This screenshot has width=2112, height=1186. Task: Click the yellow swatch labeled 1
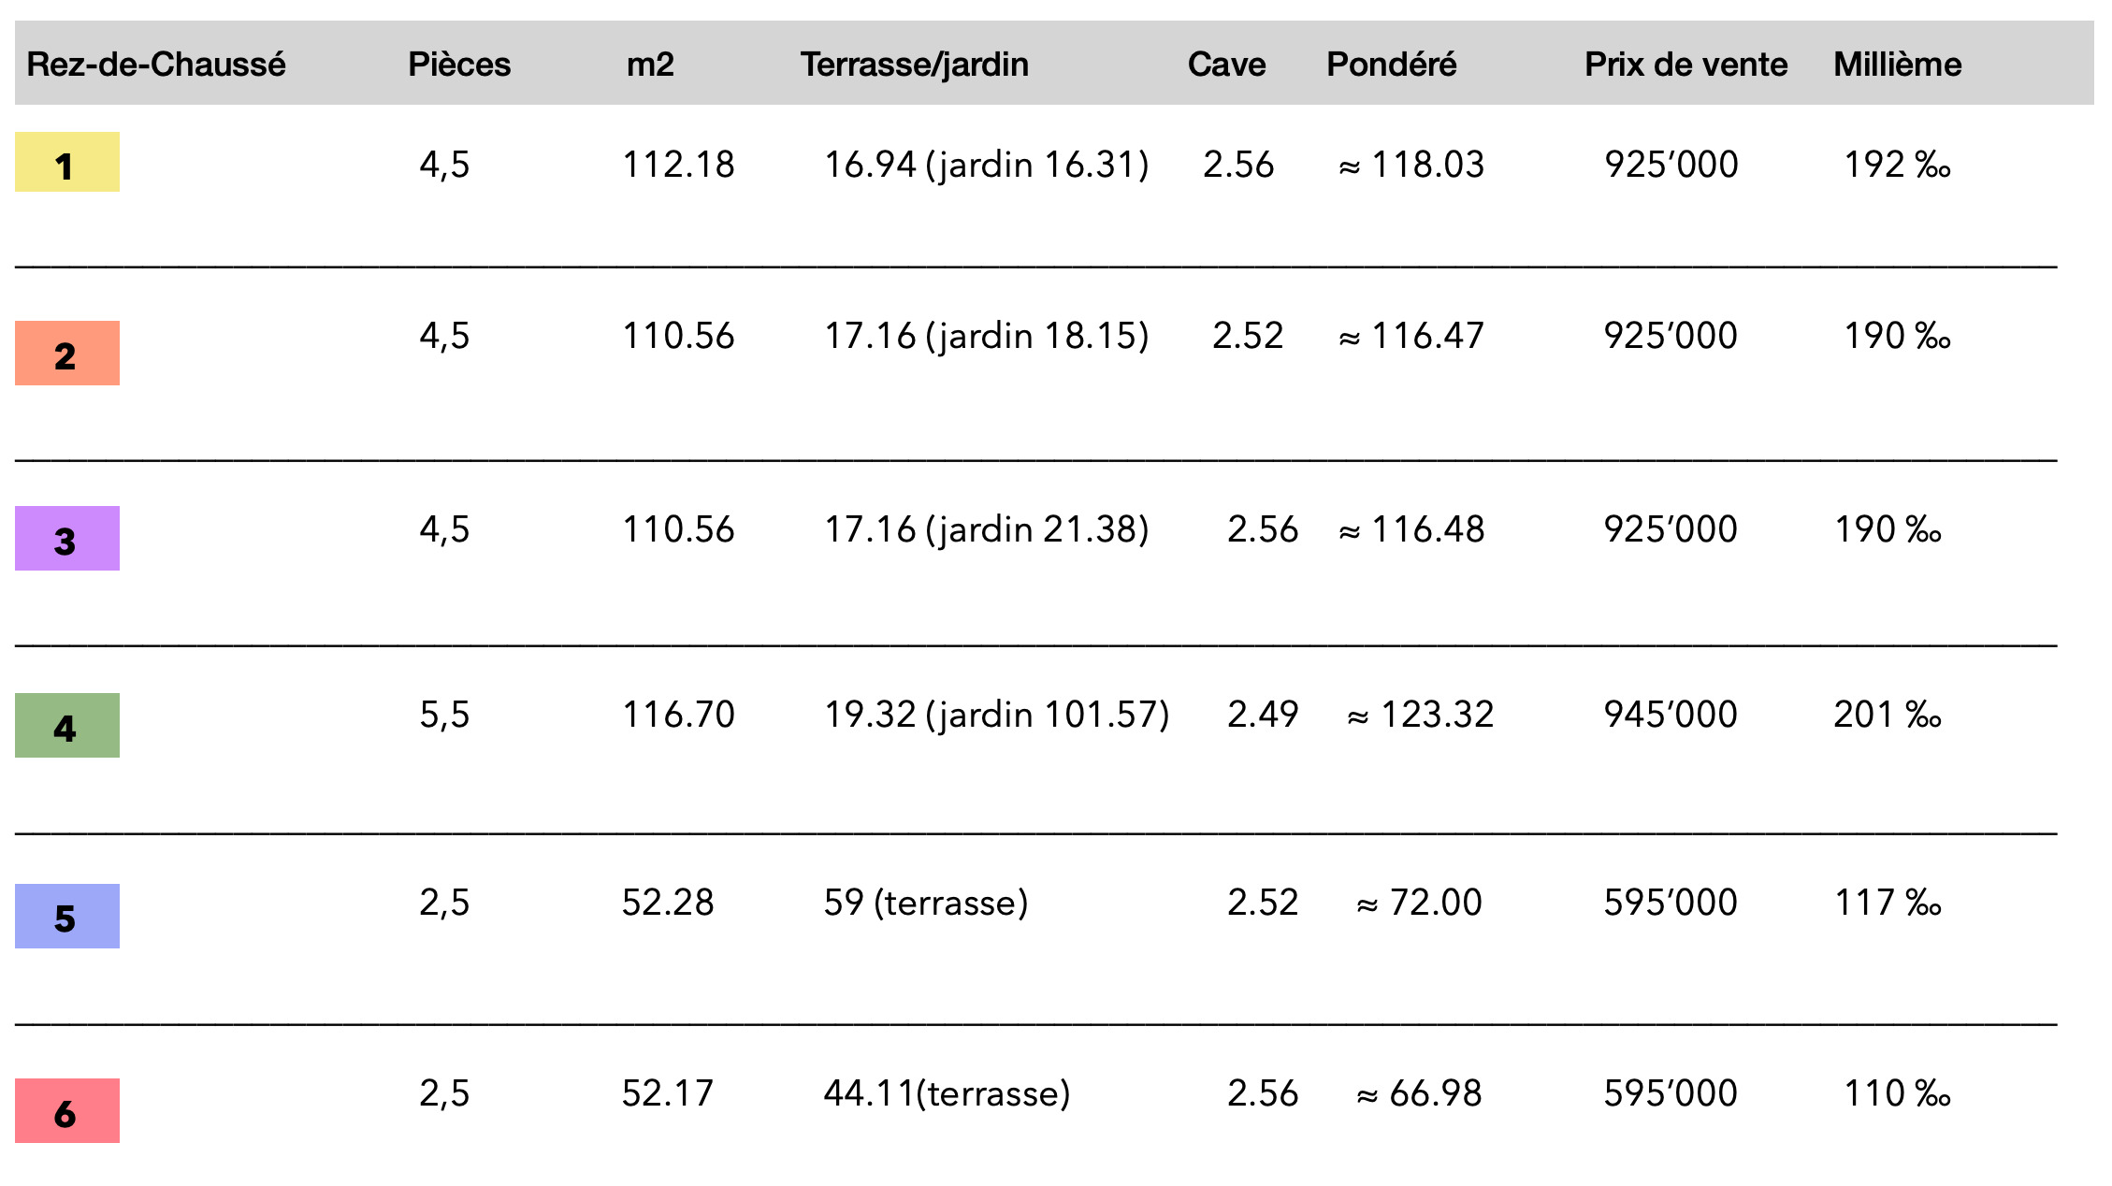coord(67,163)
